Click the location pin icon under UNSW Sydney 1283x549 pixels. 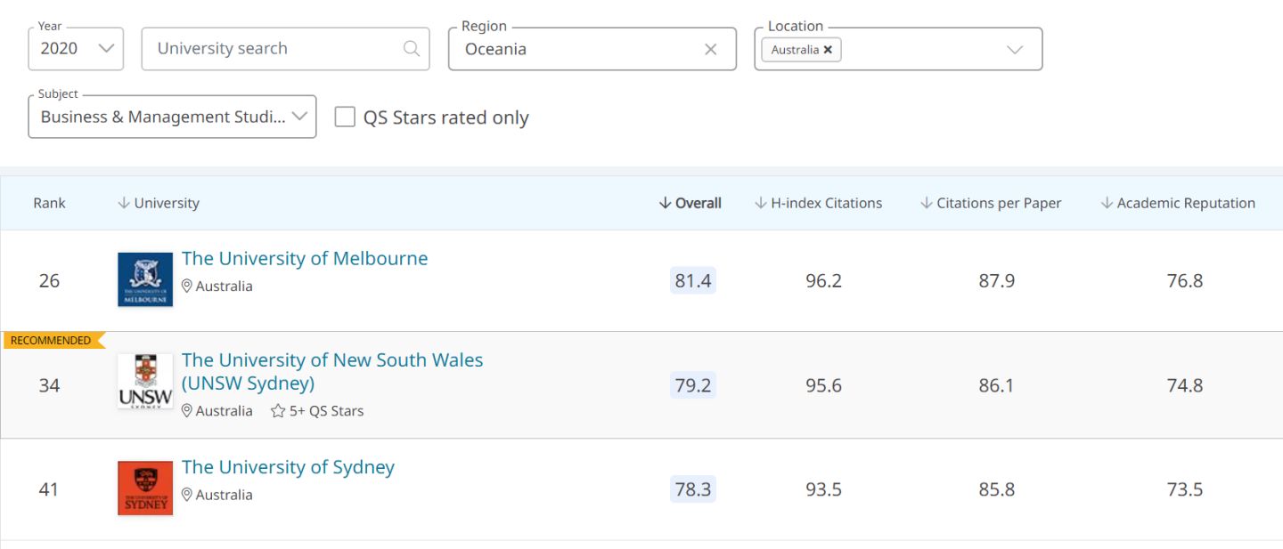coord(187,411)
